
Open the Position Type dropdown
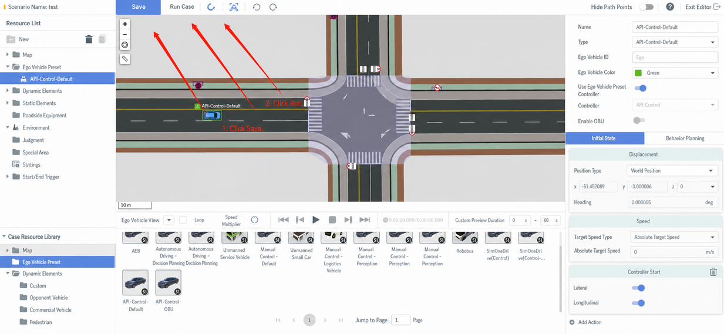click(672, 171)
